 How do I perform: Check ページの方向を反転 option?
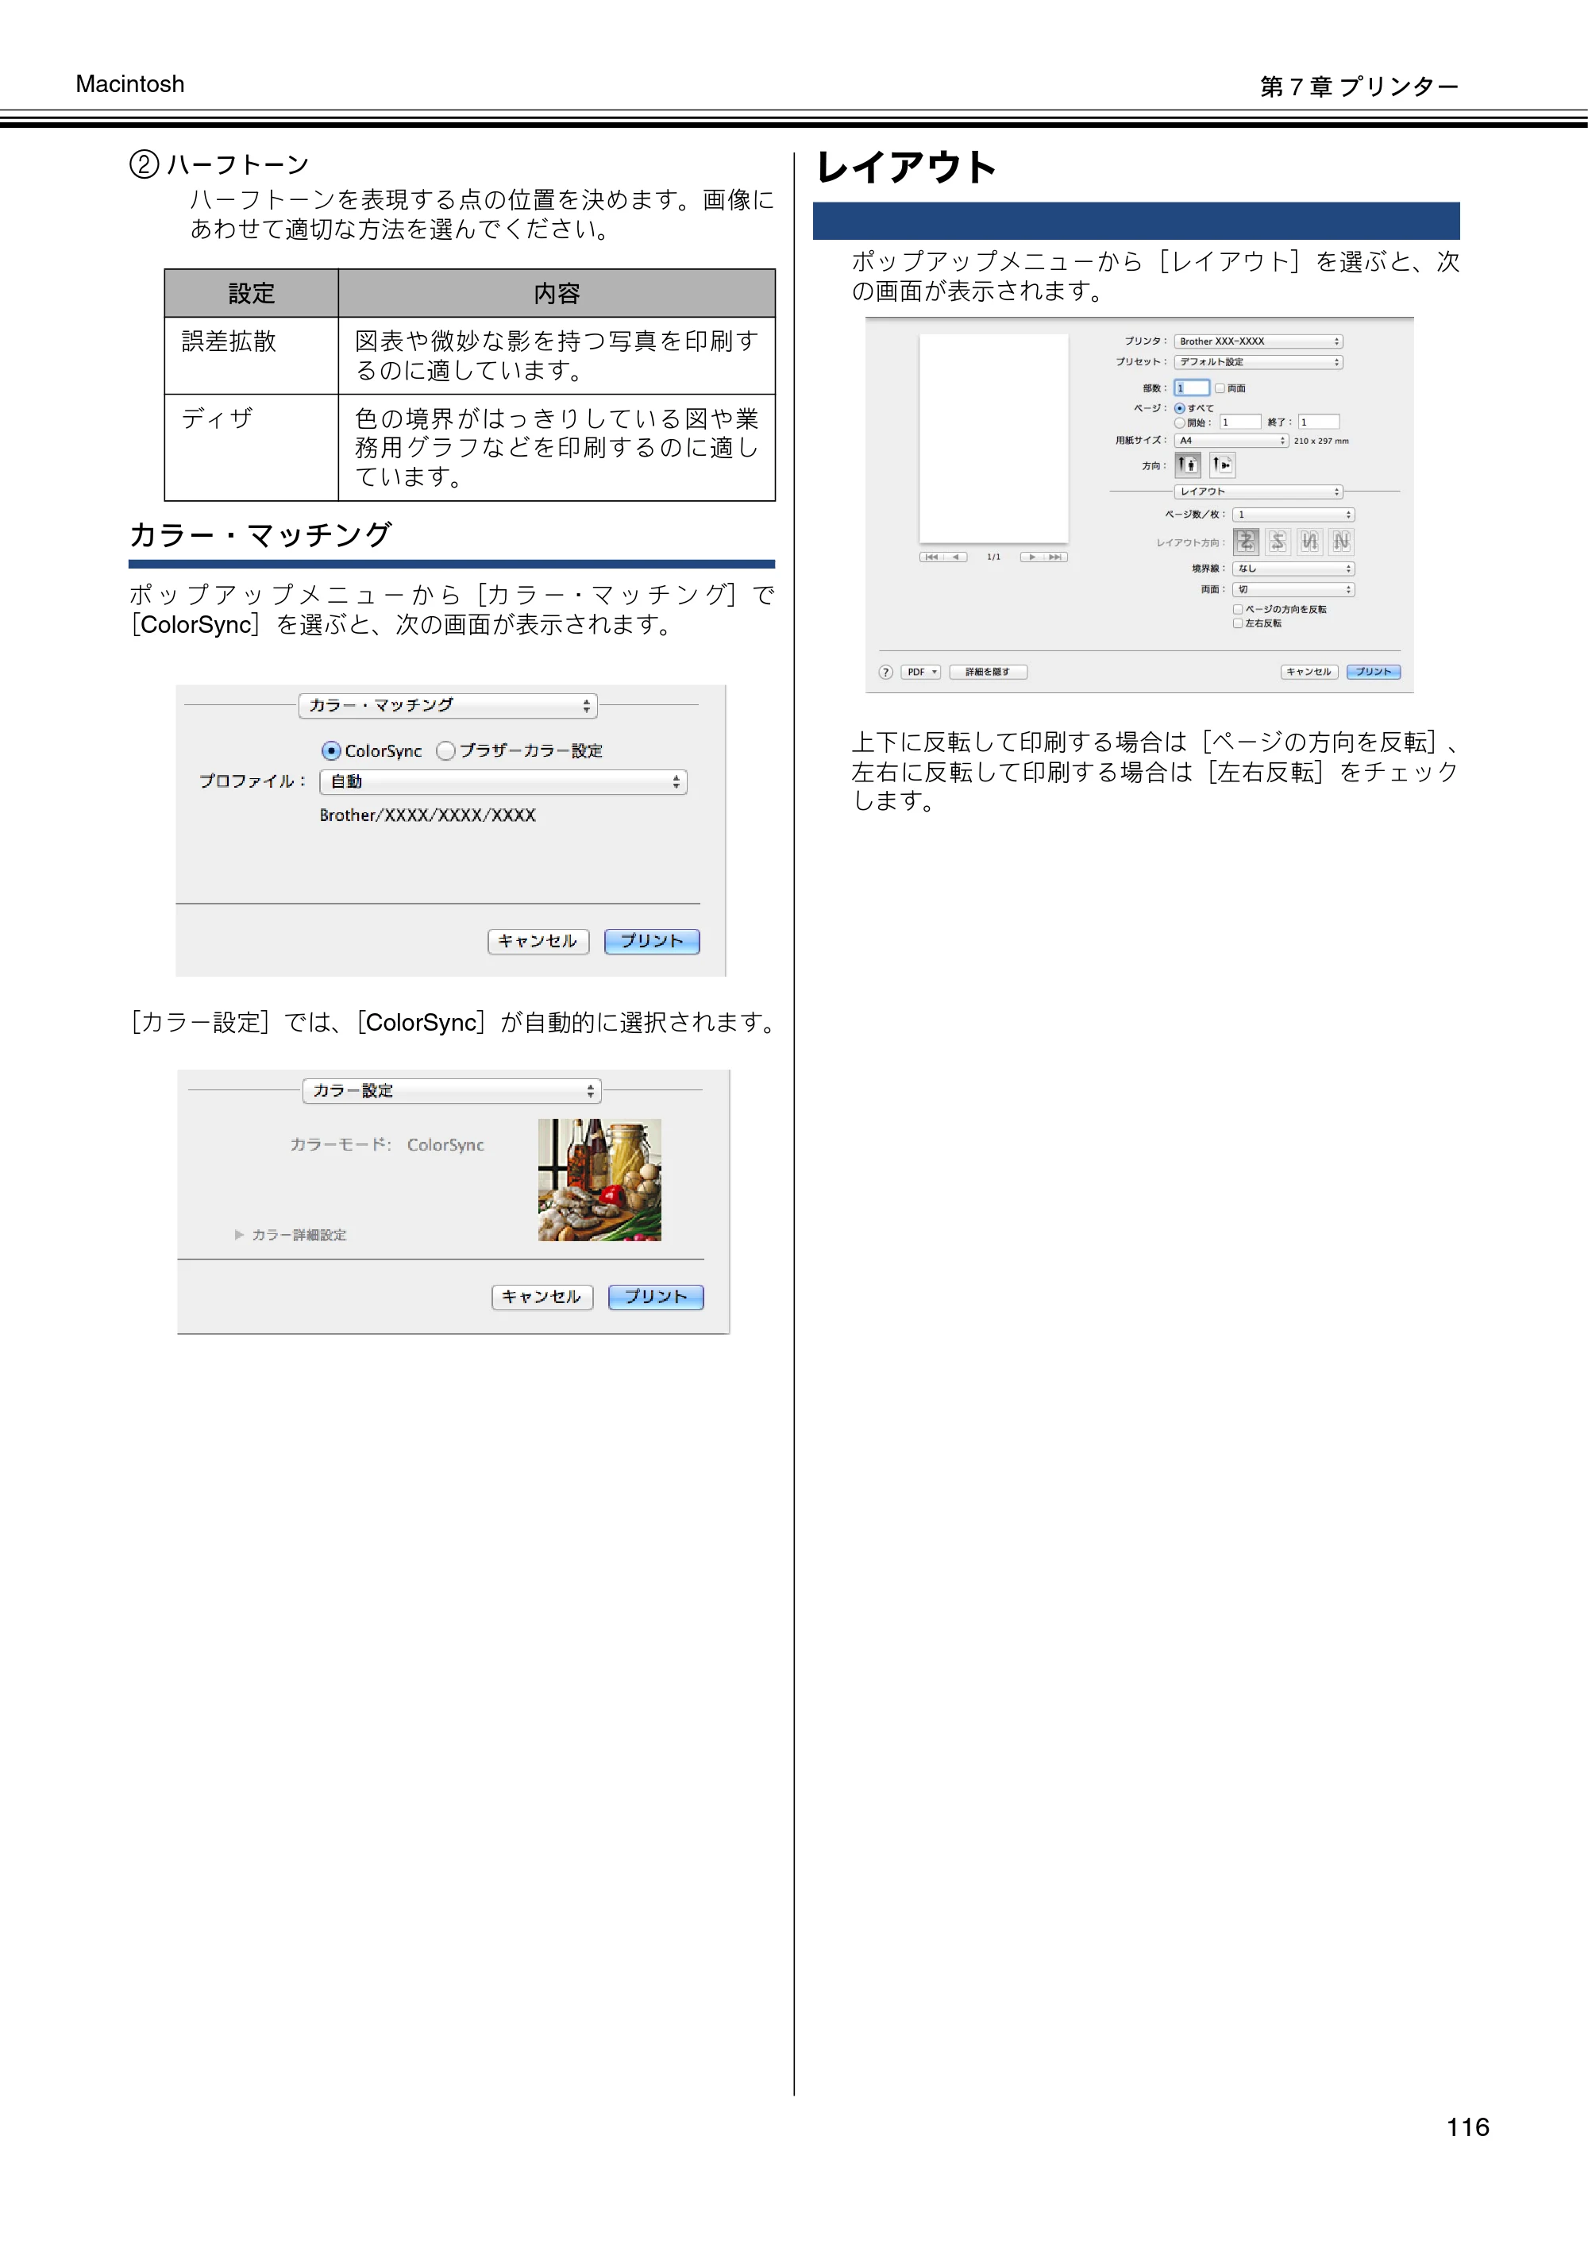pyautogui.click(x=1239, y=609)
